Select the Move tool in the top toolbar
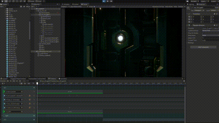The height and width of the screenshot is (123, 219). 6,1
